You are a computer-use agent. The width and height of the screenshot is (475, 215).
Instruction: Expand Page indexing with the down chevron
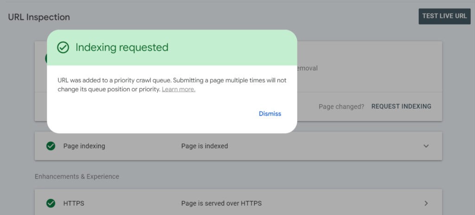tap(426, 146)
